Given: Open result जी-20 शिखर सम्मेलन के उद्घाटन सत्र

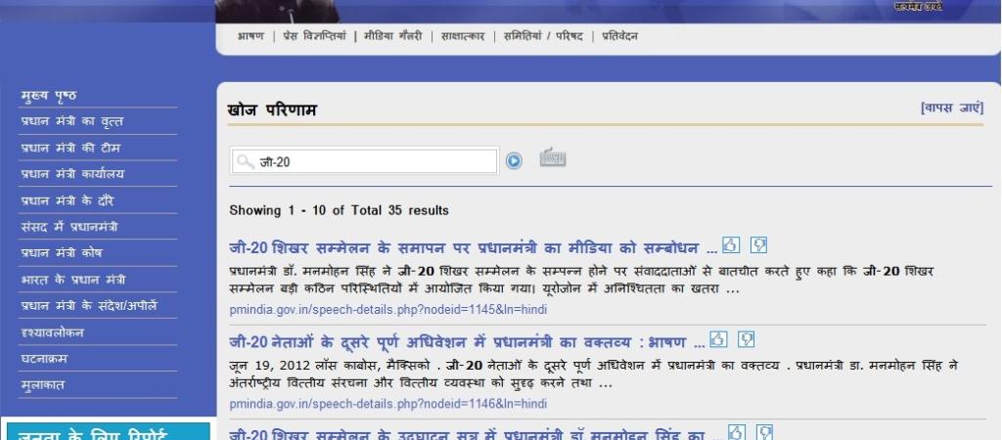Looking at the screenshot, I should [x=477, y=434].
